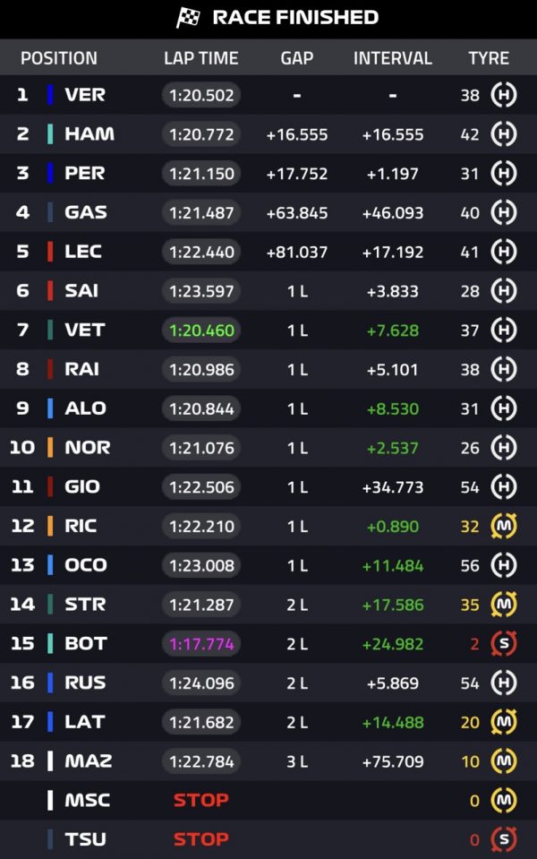Click TSU's soft tyre icon
This screenshot has height=859, width=537.
[504, 839]
